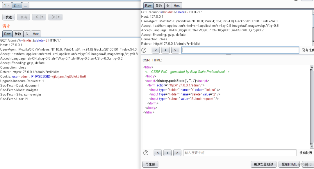Click the 'Upgrade-Insecure-Requests: 1' line

[22, 81]
